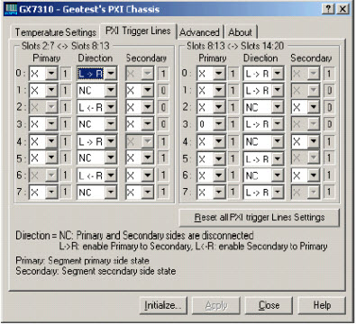The image size is (356, 324).
Task: Open line 5 Secondary dropdown in Slots 2:7 group
Action: [140, 158]
